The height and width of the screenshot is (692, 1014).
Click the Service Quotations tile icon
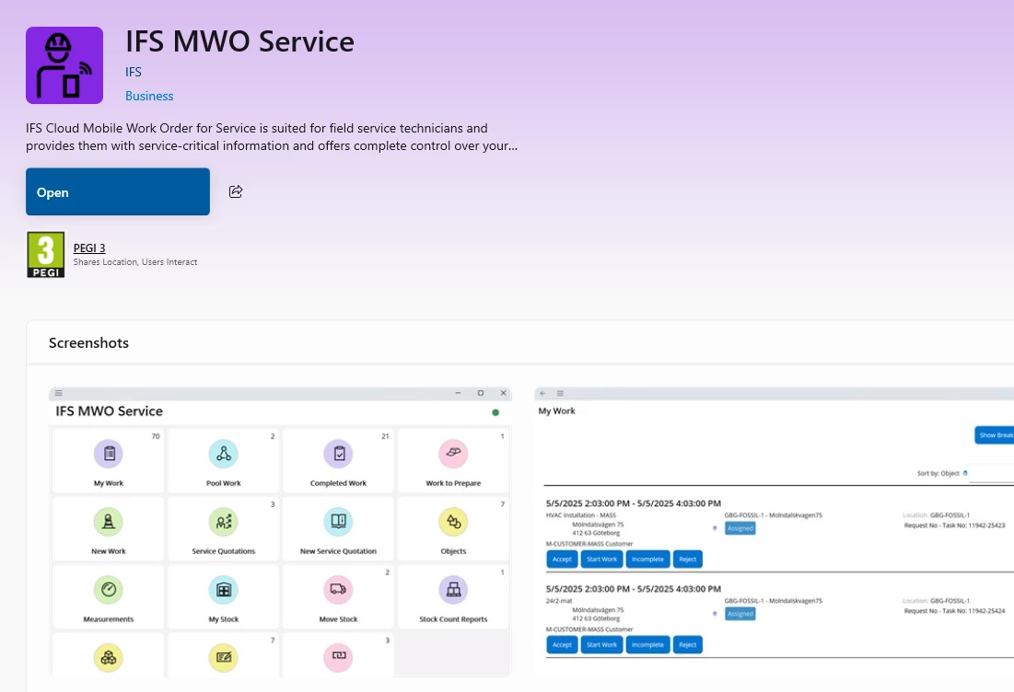click(224, 522)
